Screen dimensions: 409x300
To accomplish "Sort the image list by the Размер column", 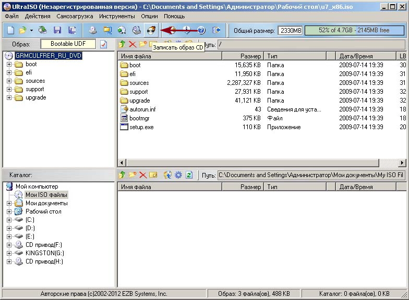I will 243,56.
